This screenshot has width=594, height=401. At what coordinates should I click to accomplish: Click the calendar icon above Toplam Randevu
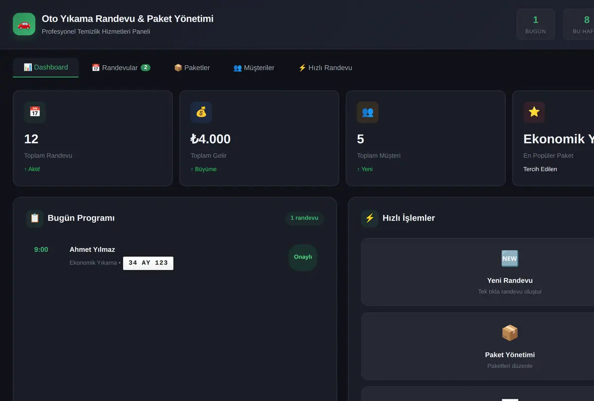pyautogui.click(x=35, y=112)
